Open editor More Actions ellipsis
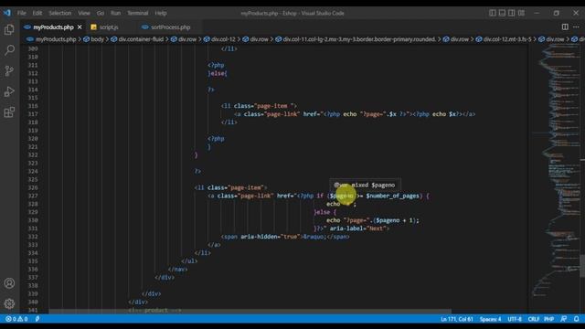The height and width of the screenshot is (329, 585). [576, 27]
